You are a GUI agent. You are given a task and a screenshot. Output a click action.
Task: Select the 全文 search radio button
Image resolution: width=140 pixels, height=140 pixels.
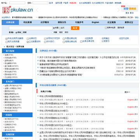pos(60,28)
